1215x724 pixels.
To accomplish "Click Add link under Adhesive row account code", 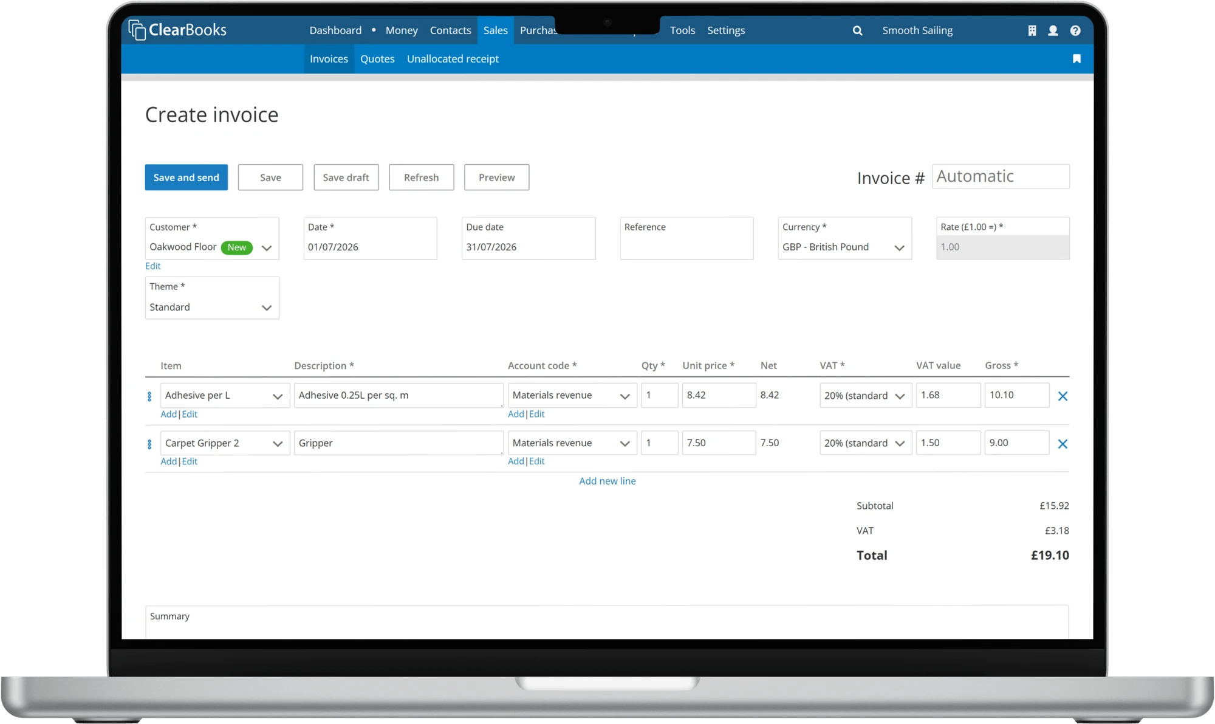I will [516, 414].
